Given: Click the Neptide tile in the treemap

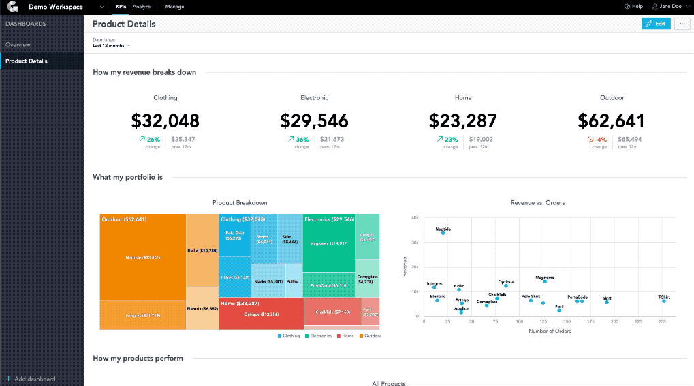Looking at the screenshot, I should point(142,257).
